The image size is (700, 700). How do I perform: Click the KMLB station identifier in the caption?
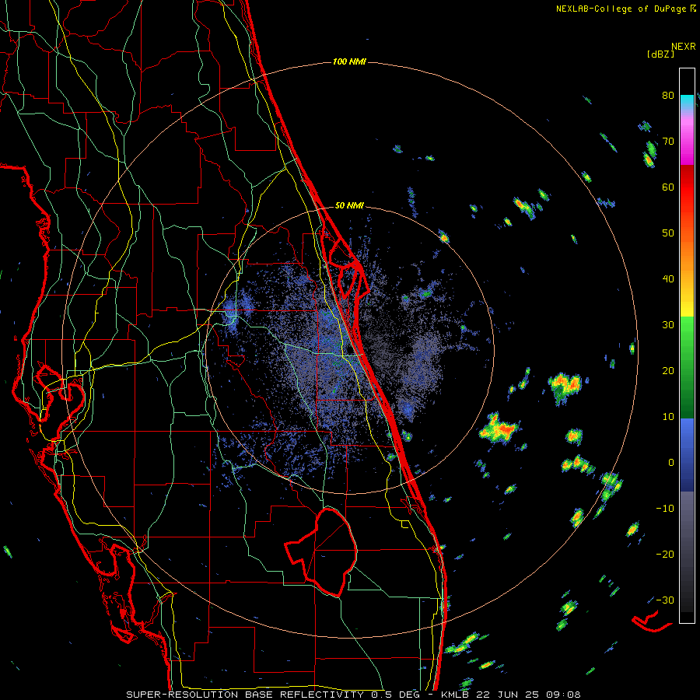point(457,695)
